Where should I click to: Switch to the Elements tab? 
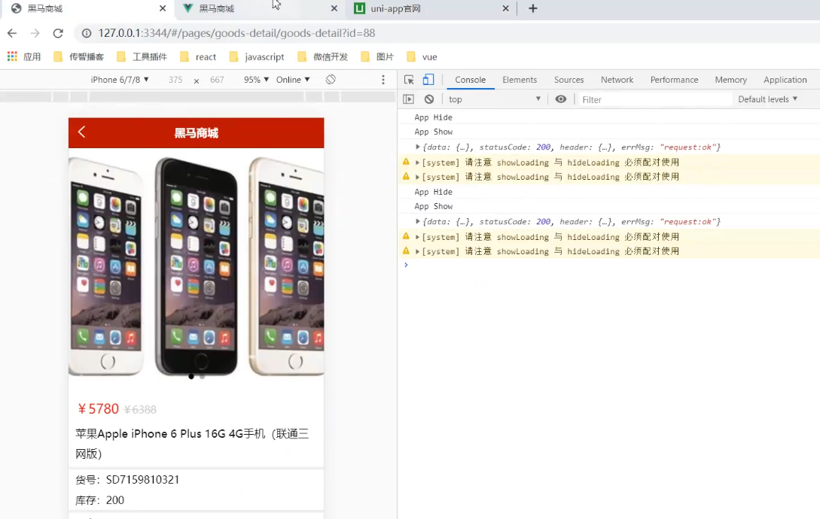coord(520,80)
